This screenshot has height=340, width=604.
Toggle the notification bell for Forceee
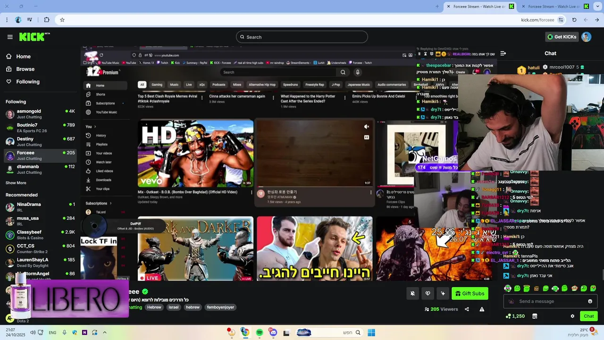(412, 293)
